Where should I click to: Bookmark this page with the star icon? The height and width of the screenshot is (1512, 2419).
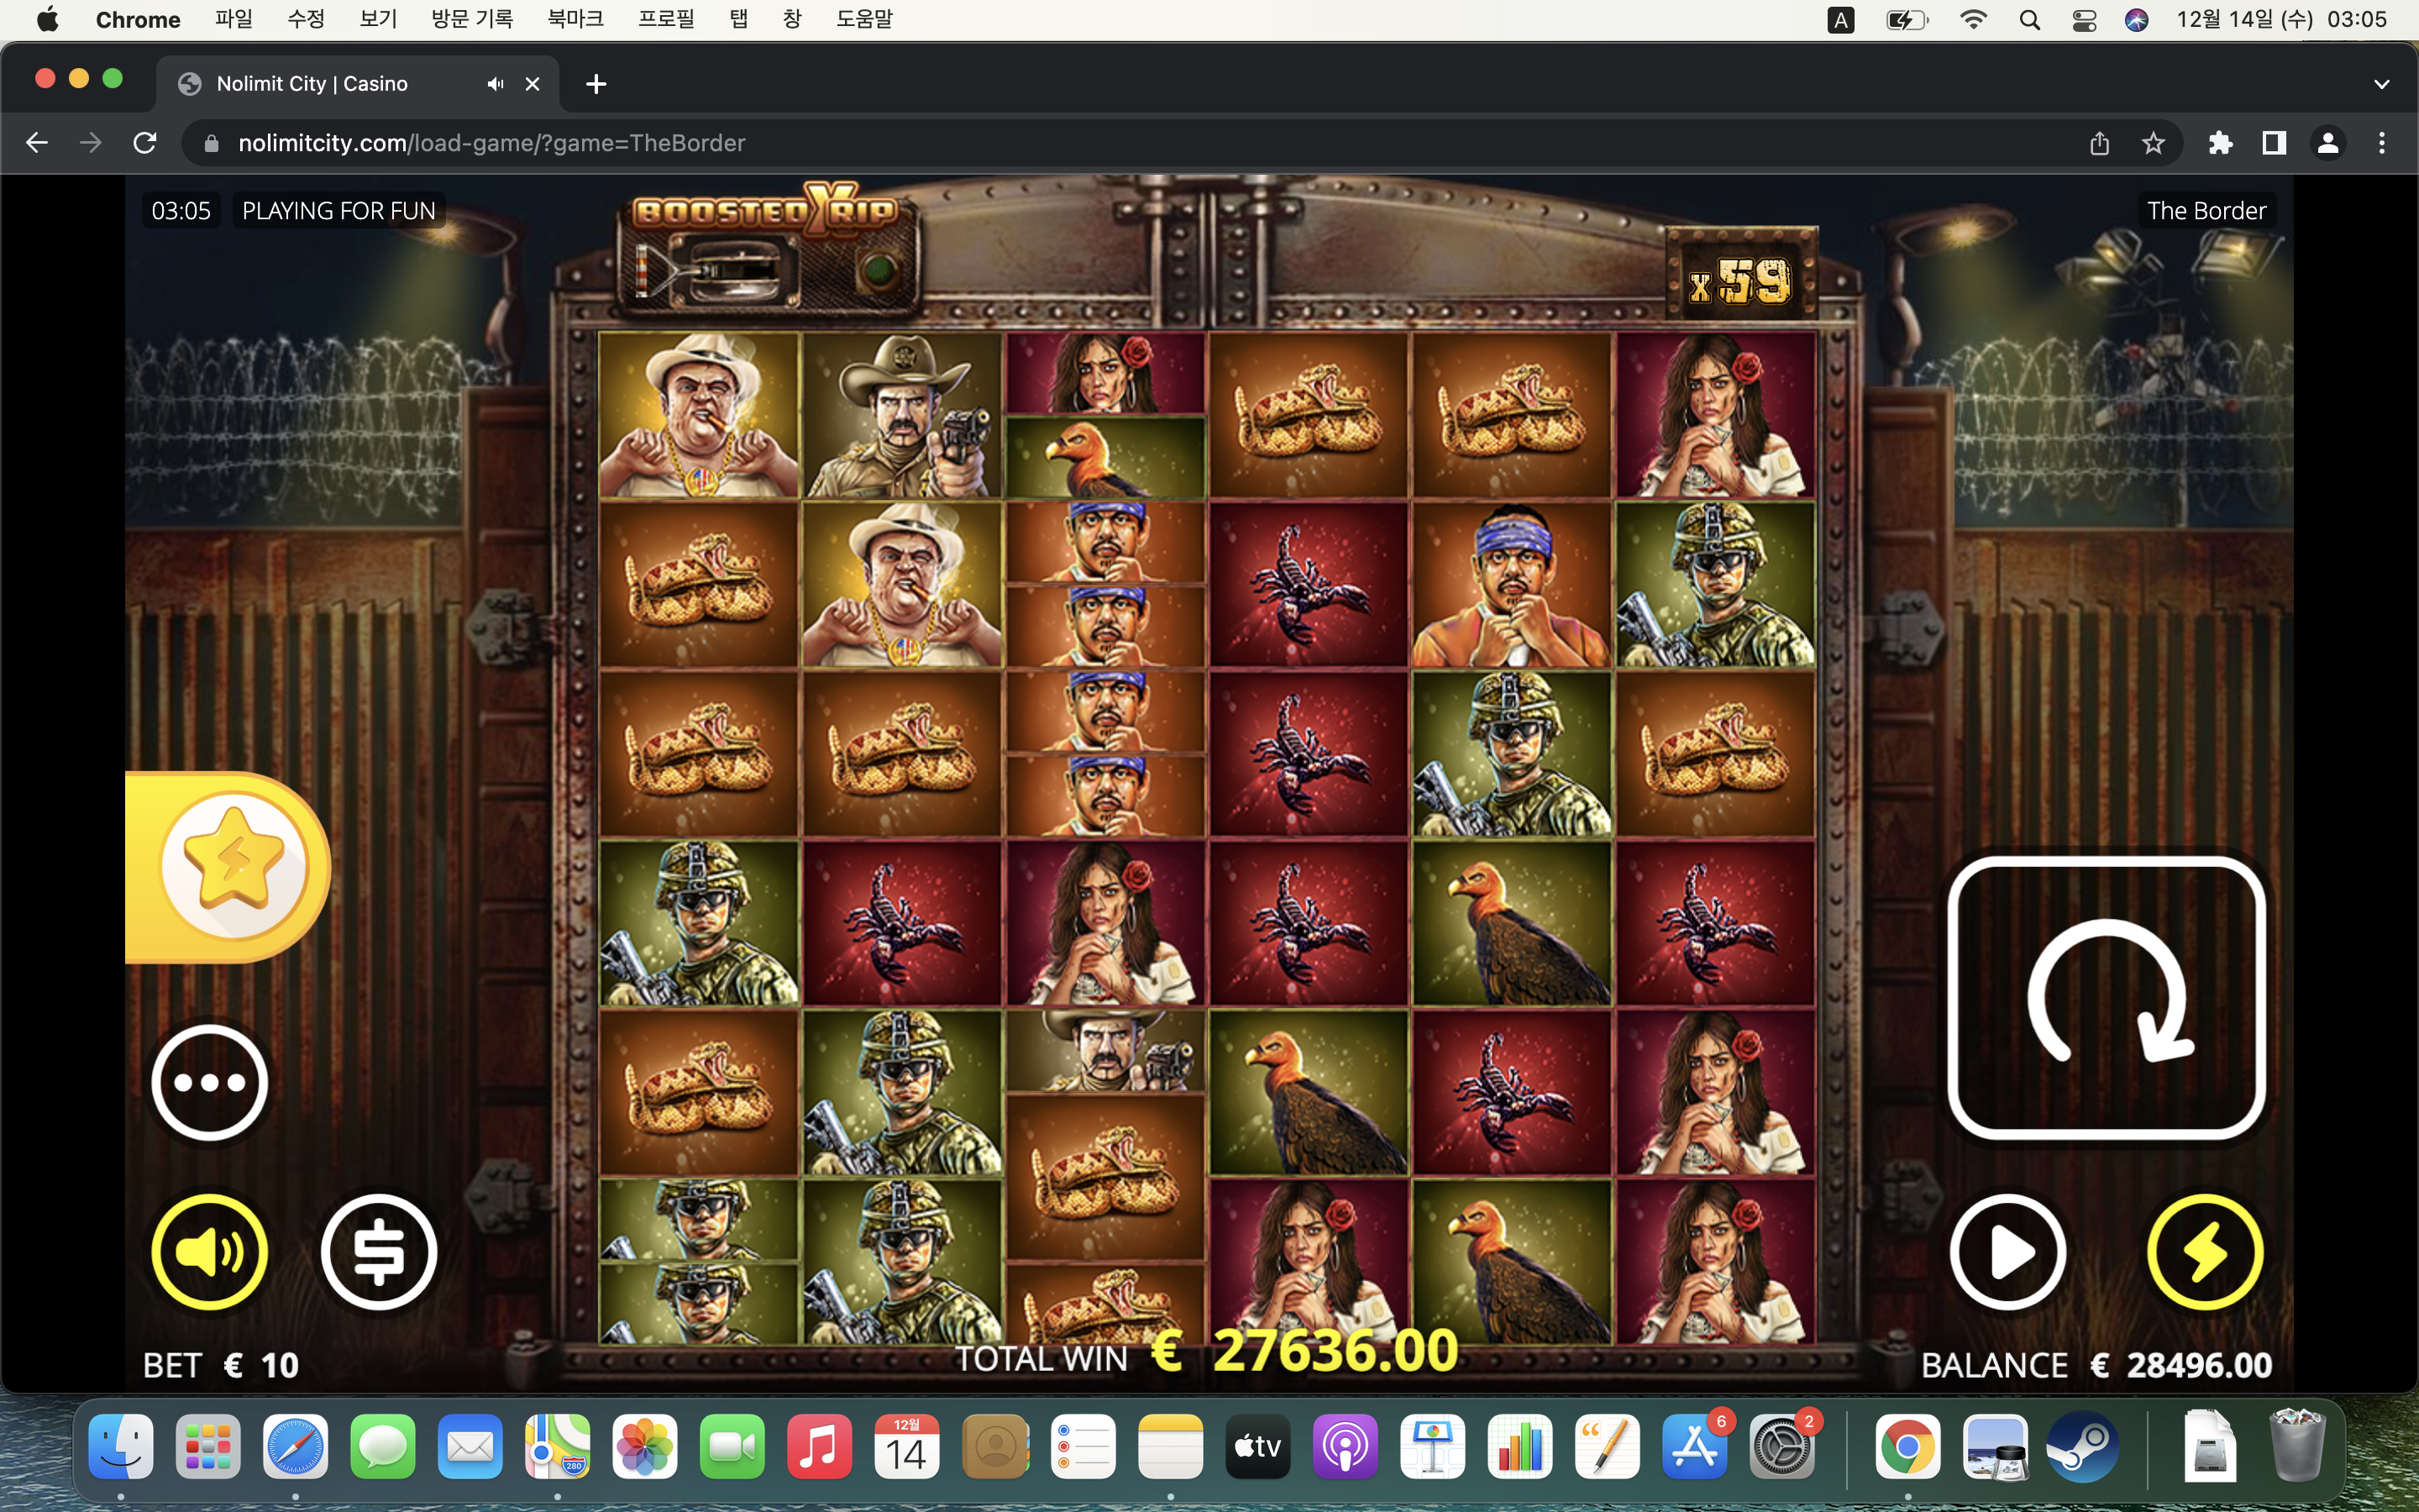[2153, 143]
